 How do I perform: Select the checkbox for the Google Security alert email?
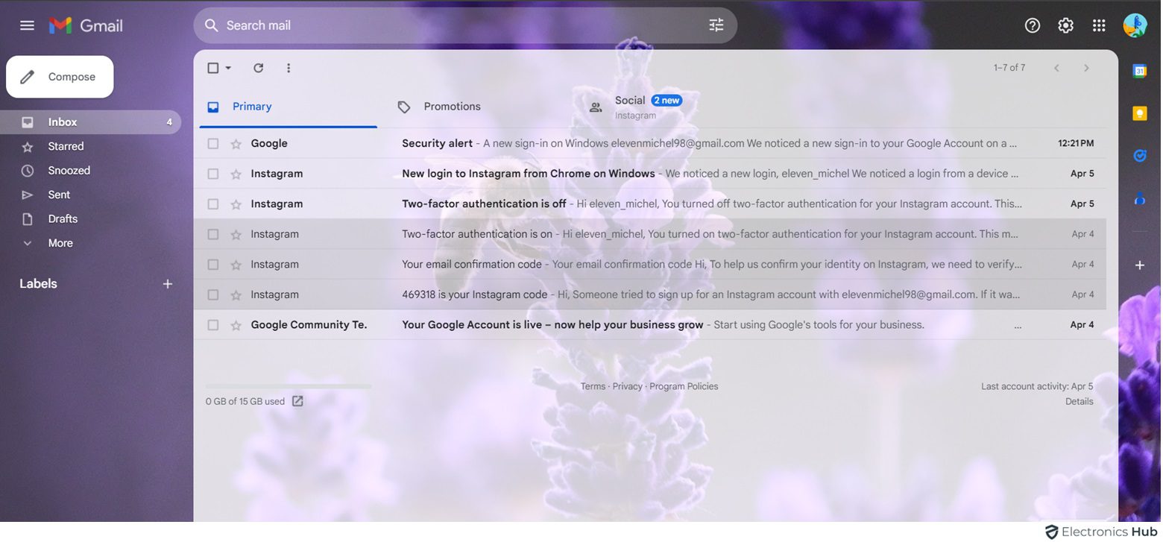pos(213,142)
